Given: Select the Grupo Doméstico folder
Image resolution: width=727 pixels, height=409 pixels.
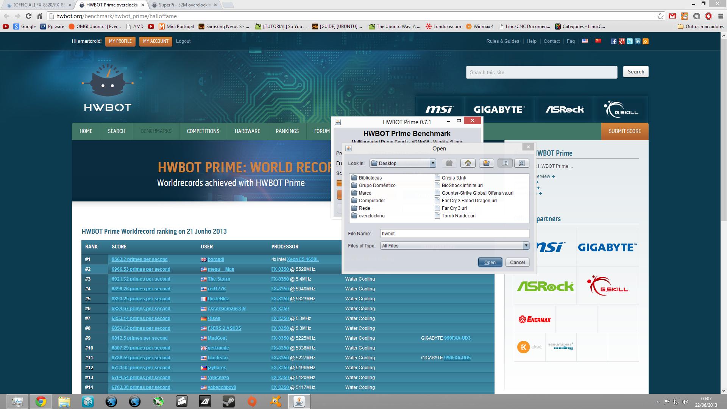Looking at the screenshot, I should (373, 185).
